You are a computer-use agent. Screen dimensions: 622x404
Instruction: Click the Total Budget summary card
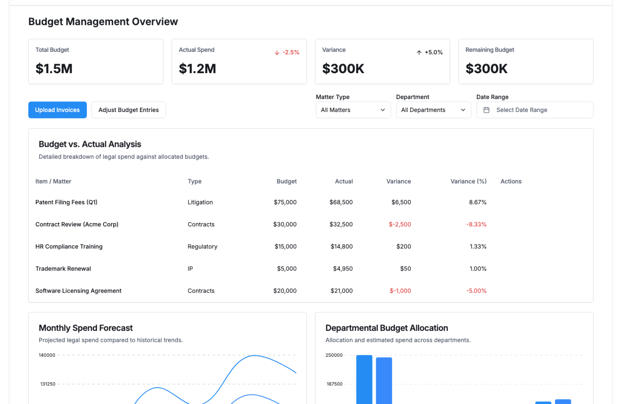(x=96, y=62)
